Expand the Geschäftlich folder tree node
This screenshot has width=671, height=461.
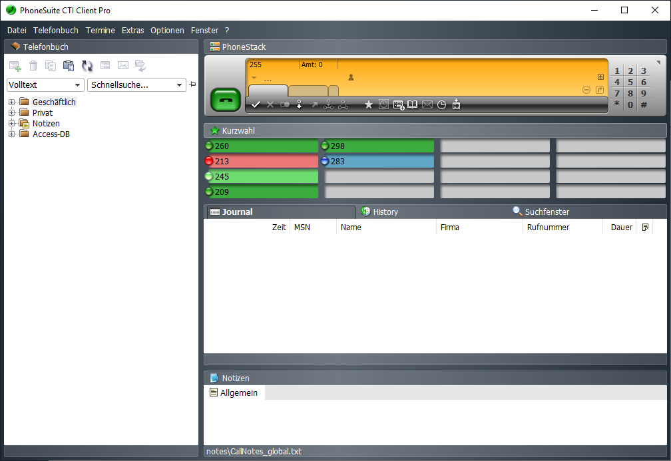coord(11,102)
